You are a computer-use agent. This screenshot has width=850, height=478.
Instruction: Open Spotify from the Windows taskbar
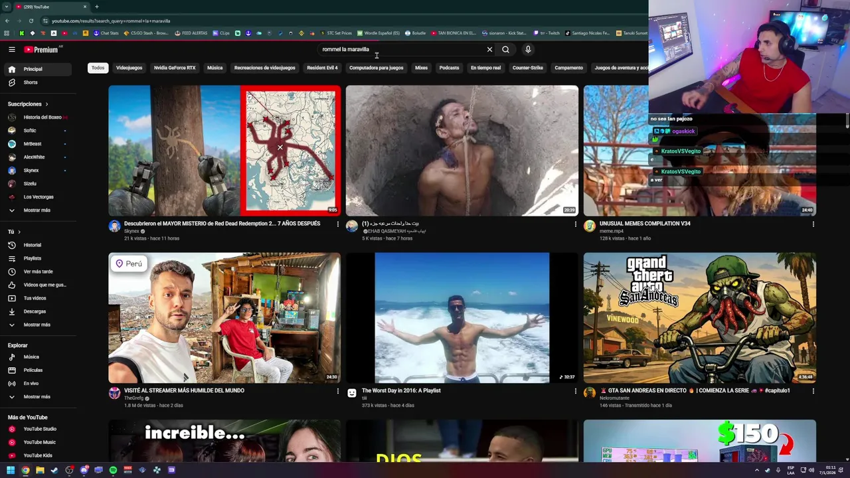[x=113, y=470]
